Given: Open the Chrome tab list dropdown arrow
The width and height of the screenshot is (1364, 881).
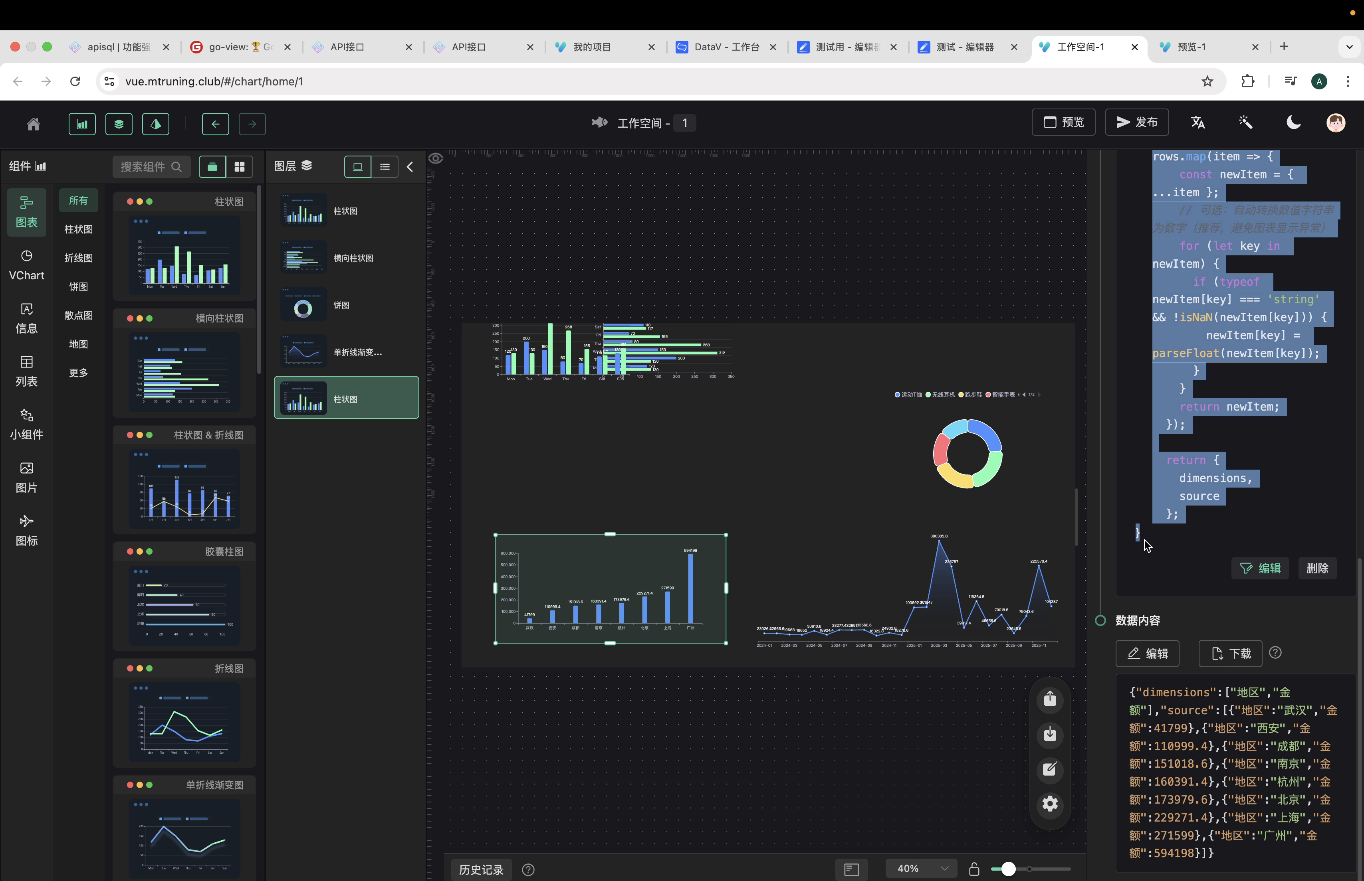Looking at the screenshot, I should [x=1349, y=47].
